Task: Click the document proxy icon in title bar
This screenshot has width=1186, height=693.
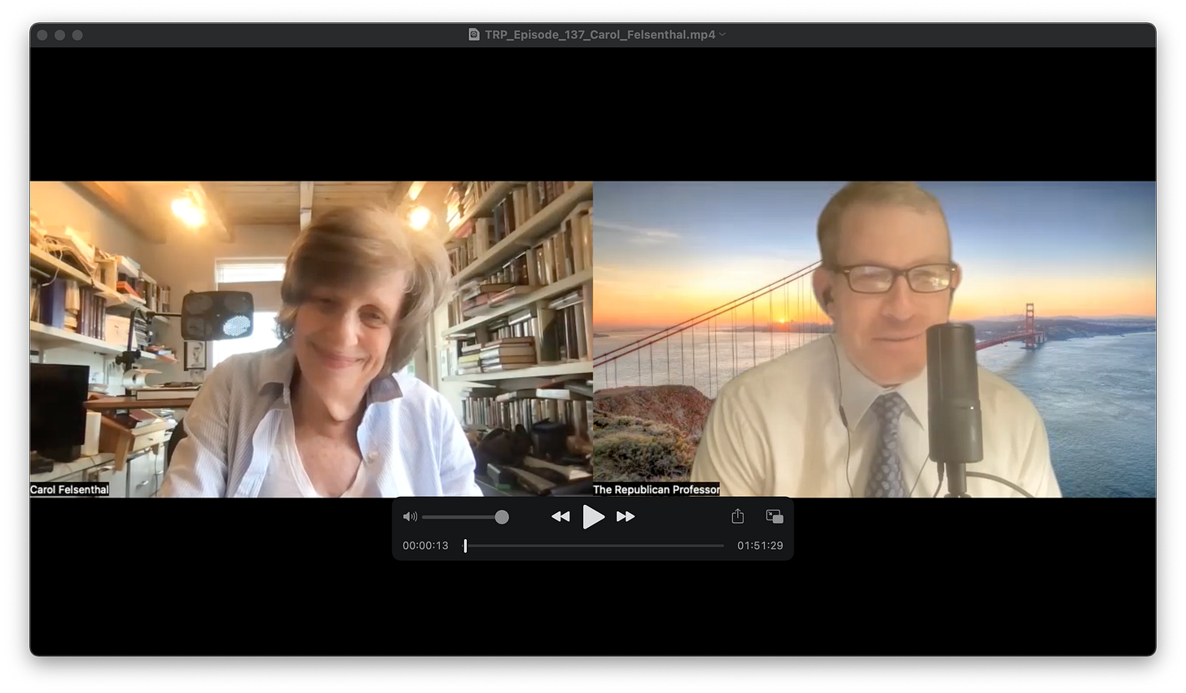Action: click(x=474, y=34)
